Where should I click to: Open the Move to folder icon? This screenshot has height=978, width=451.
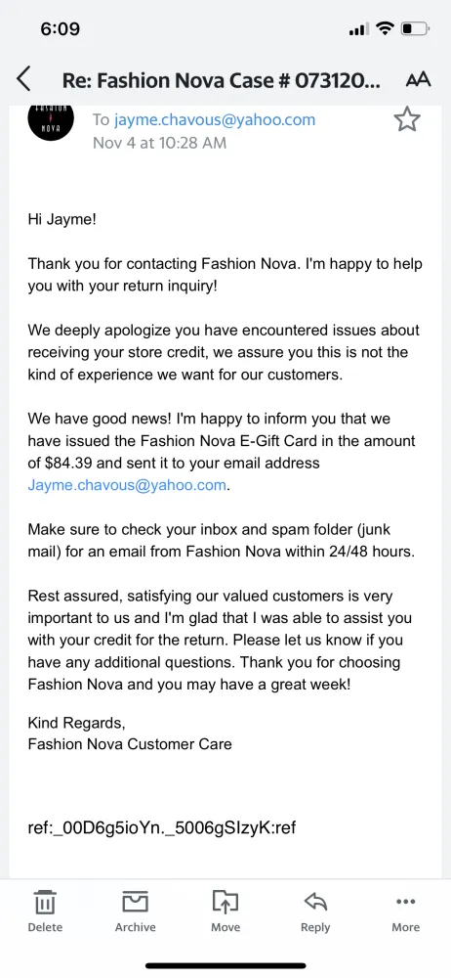click(x=225, y=911)
